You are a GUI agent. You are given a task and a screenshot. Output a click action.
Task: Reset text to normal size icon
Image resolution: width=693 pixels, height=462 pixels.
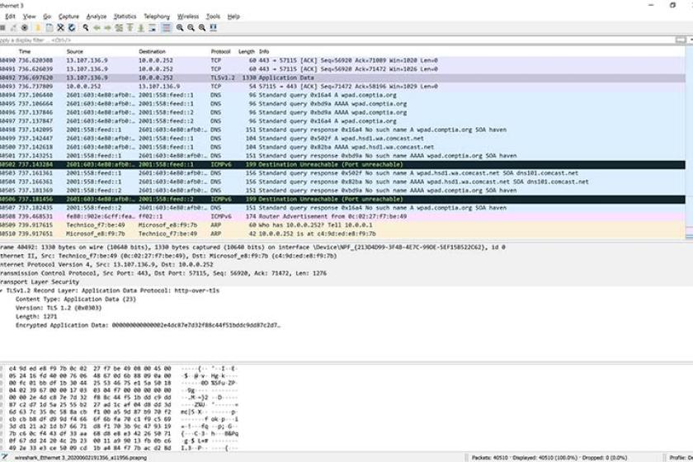pyautogui.click(x=202, y=27)
